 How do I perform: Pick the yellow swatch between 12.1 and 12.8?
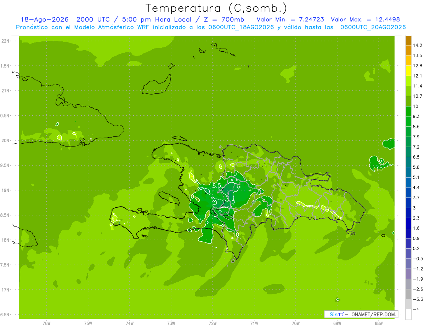[x=408, y=71]
